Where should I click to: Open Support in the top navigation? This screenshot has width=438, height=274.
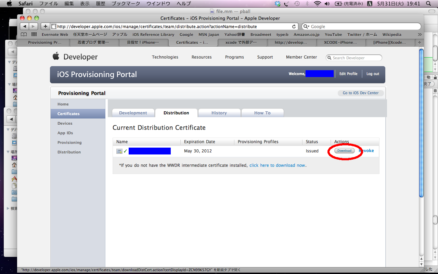pos(265,57)
